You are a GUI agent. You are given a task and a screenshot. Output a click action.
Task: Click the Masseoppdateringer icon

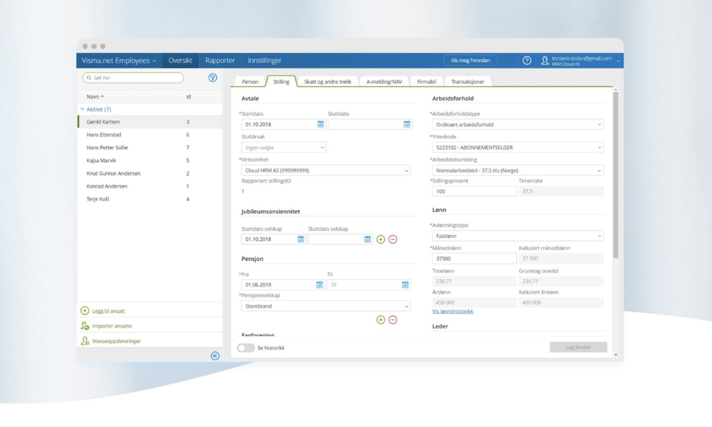click(x=85, y=341)
